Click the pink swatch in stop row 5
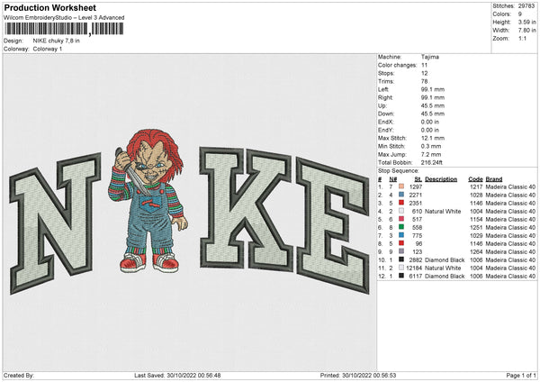This screenshot has width=540, height=382. pos(400,219)
